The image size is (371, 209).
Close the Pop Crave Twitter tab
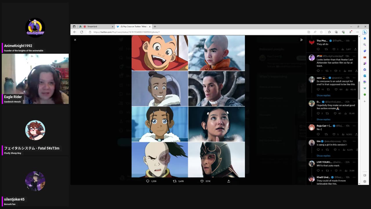[x=150, y=26]
